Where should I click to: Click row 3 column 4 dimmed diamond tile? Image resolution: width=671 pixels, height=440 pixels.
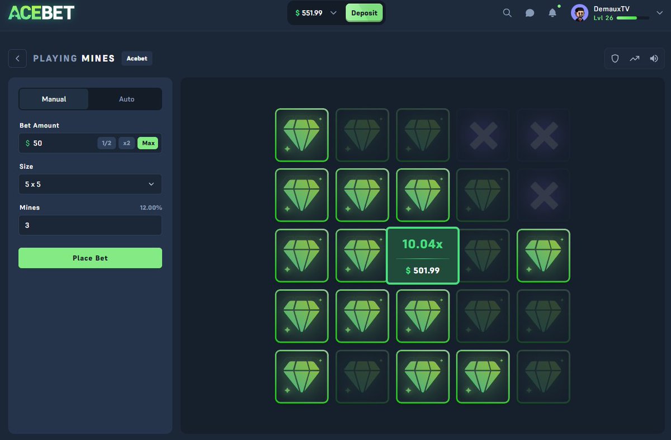click(x=485, y=256)
